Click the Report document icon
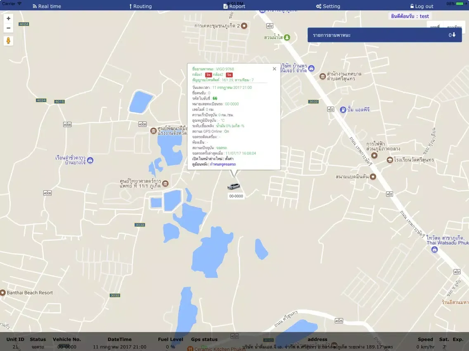 pos(225,6)
